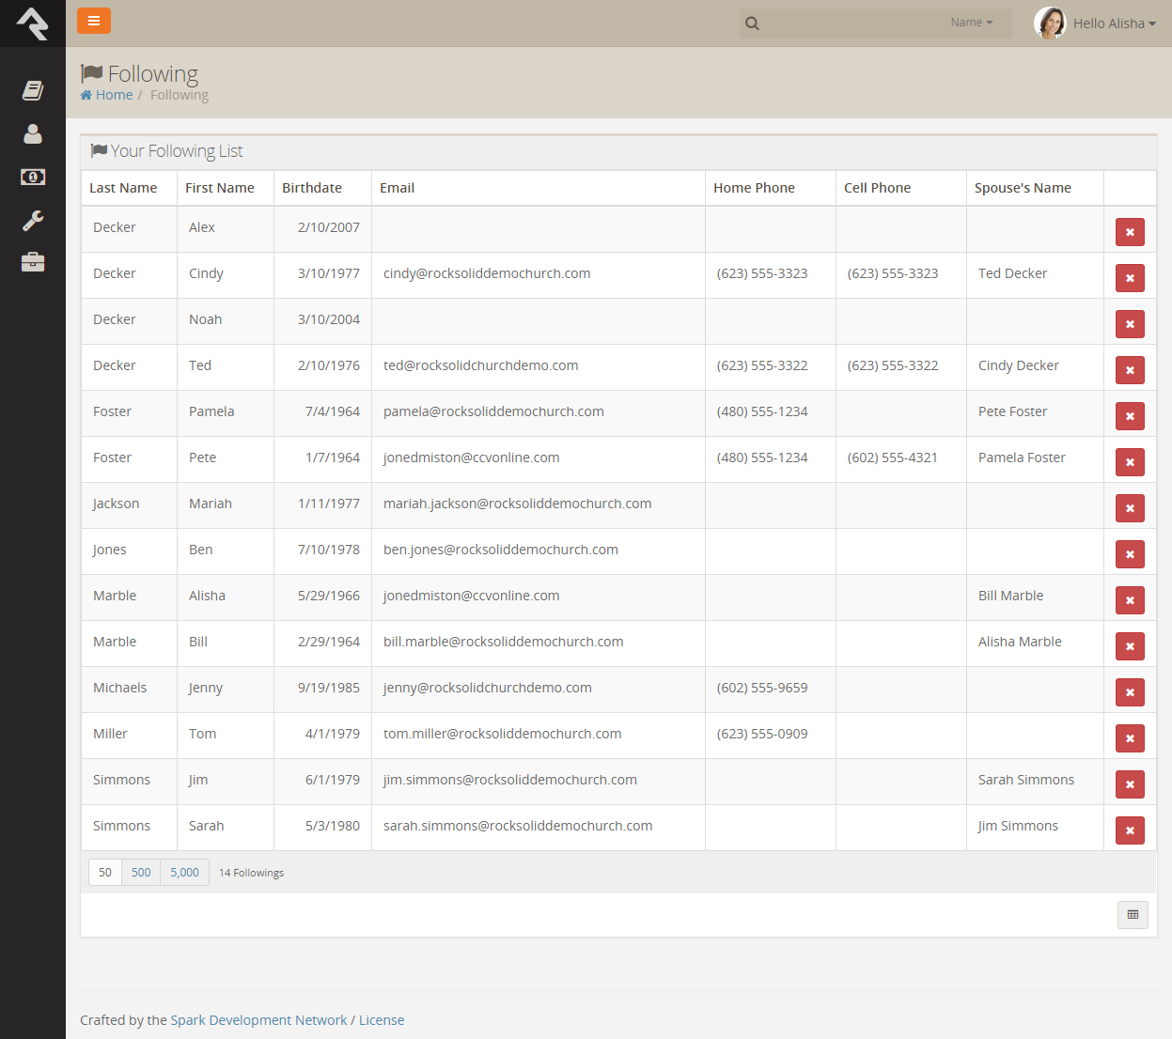
Task: Remove Alex Decker from following list
Action: click(1130, 232)
